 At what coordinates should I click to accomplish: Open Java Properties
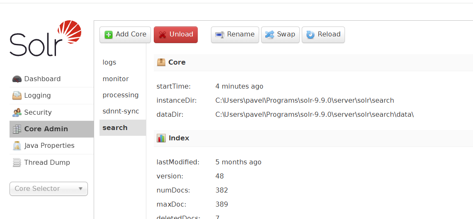(51, 146)
